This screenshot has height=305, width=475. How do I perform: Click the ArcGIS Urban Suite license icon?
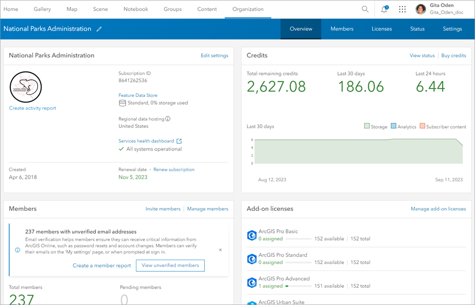point(252,303)
